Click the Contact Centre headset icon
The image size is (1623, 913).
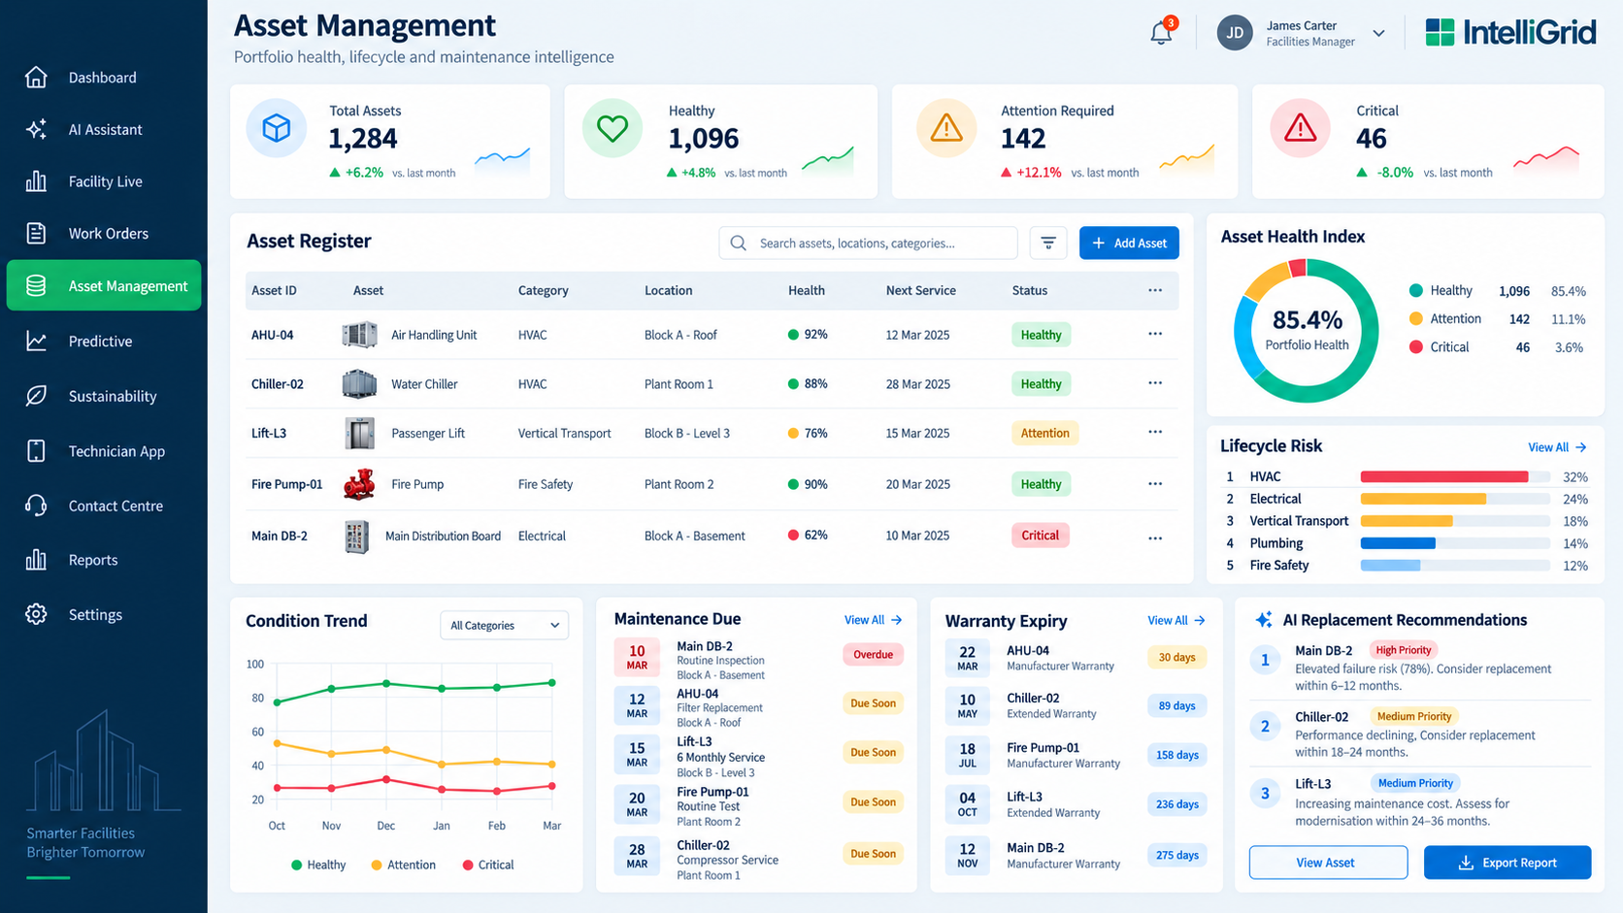[36, 505]
